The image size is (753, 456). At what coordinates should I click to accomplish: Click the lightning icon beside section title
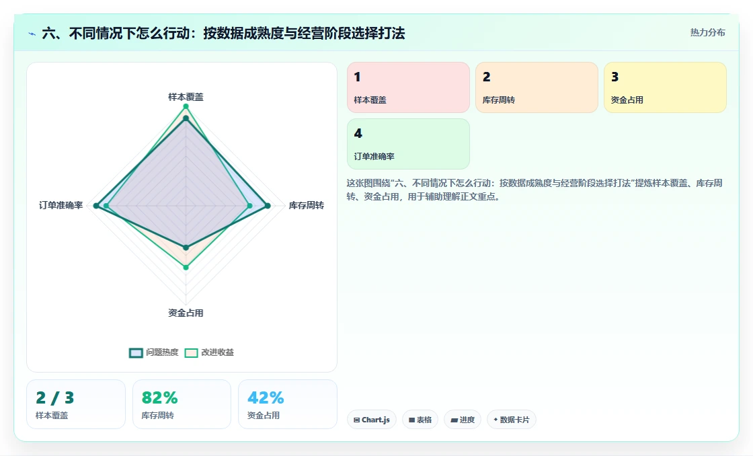coord(32,34)
